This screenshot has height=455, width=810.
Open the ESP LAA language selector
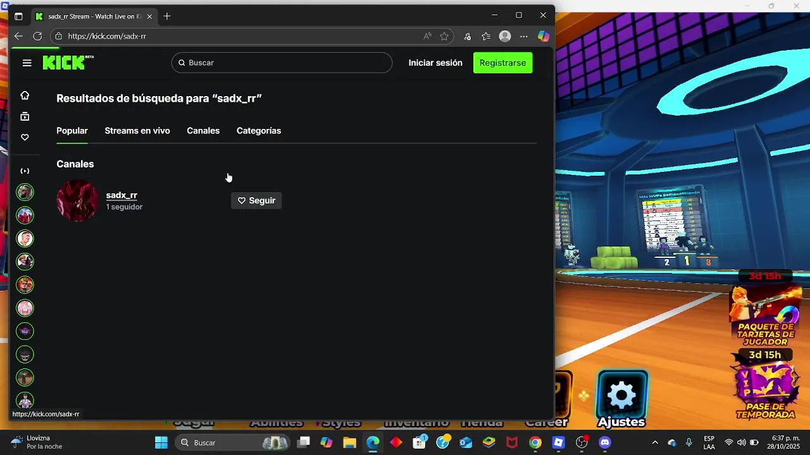[x=709, y=442]
